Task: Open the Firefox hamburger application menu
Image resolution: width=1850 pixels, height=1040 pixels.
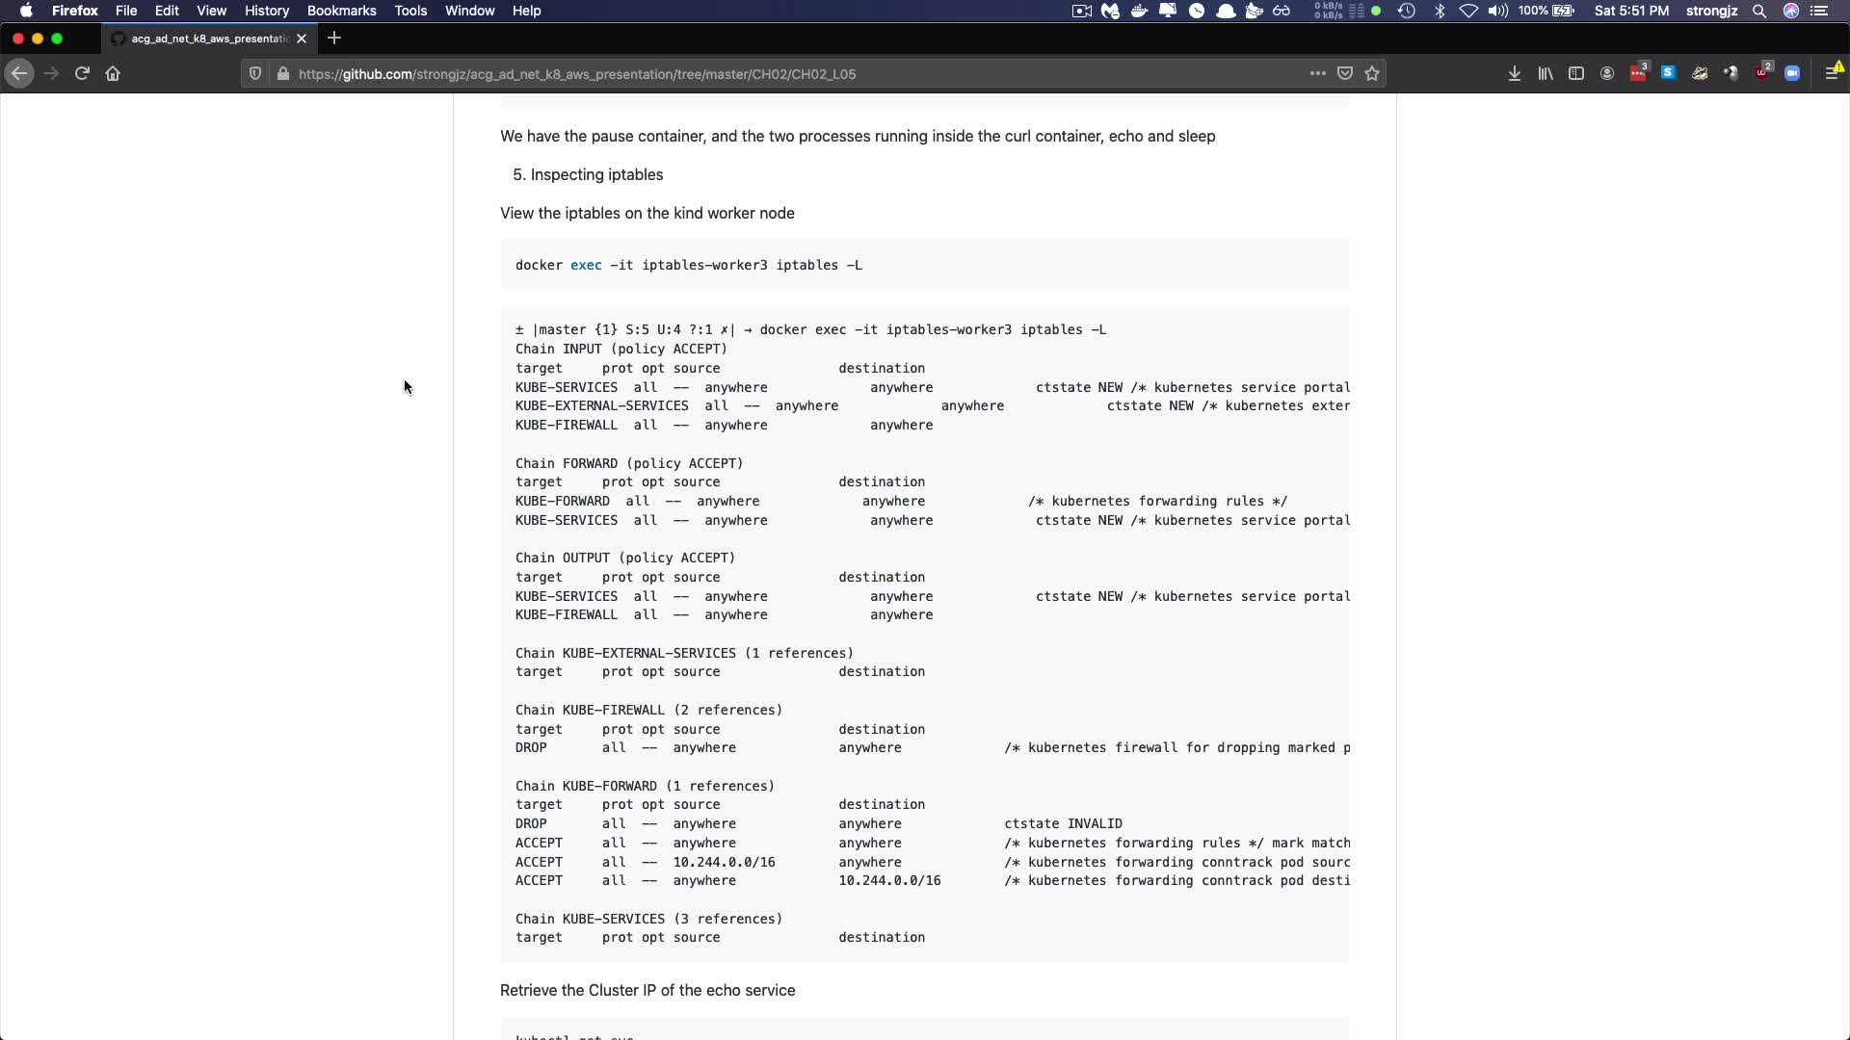Action: click(1832, 73)
